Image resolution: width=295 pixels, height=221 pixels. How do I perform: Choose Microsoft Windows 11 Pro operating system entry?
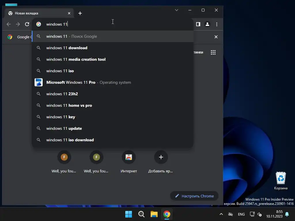(113, 82)
